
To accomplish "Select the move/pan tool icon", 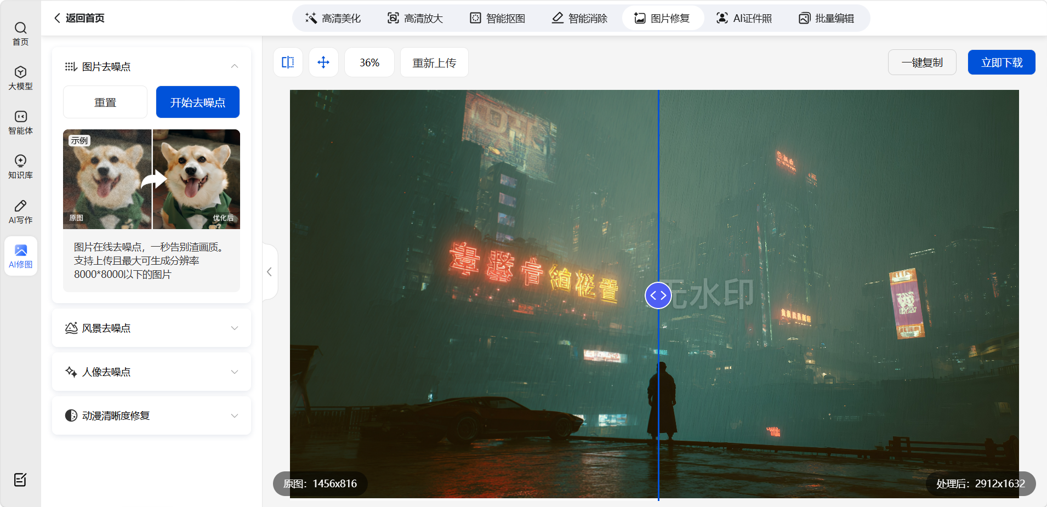I will (x=323, y=62).
